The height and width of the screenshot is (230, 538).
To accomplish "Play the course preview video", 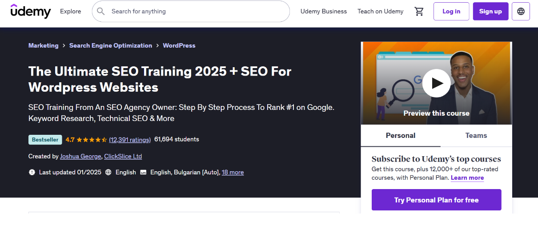I will pyautogui.click(x=436, y=83).
